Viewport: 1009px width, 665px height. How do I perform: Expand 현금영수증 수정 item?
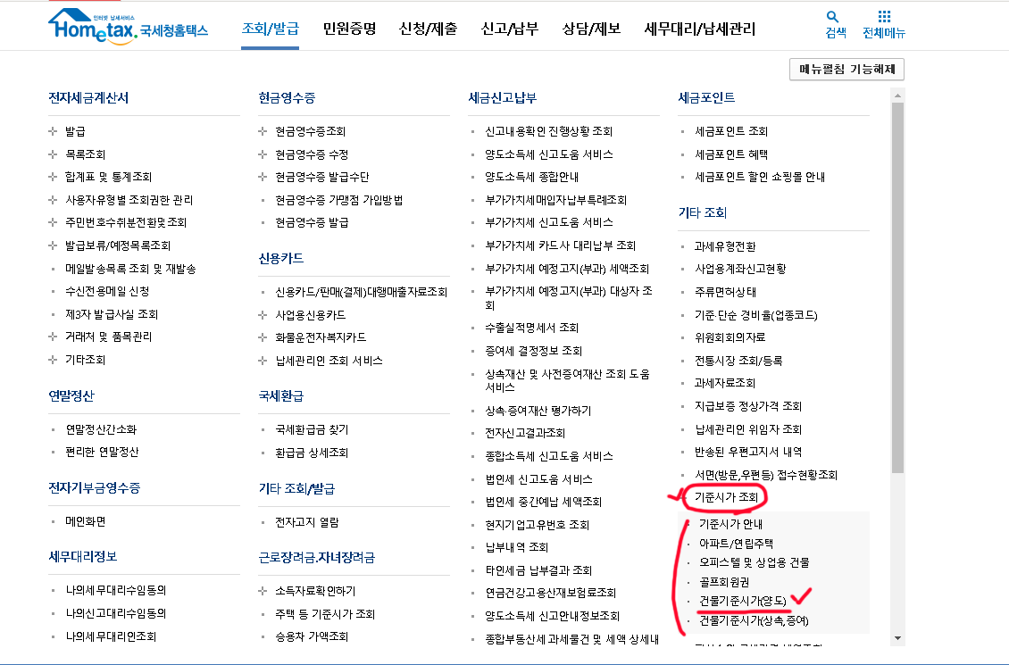click(263, 154)
